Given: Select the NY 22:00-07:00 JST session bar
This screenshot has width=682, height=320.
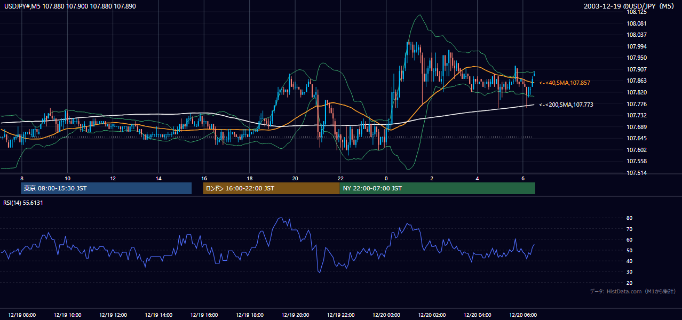Looking at the screenshot, I should [437, 188].
